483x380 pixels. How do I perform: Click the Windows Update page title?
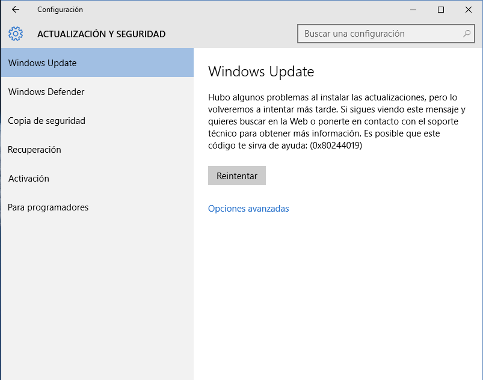click(x=261, y=72)
